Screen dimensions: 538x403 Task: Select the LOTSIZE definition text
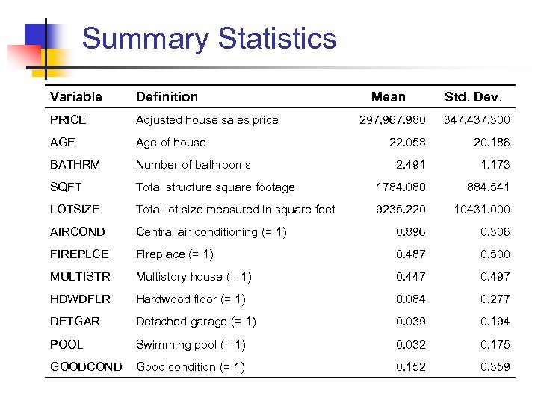pos(235,210)
